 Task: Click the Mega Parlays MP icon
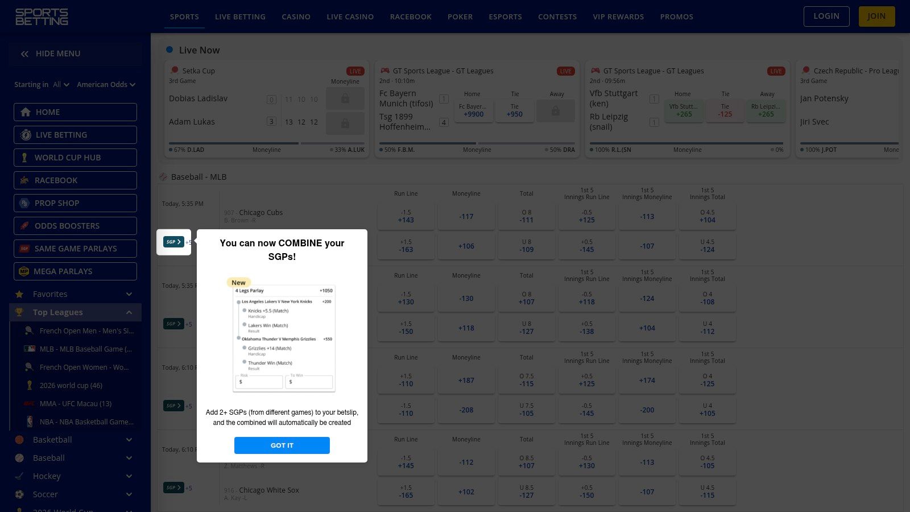coord(24,271)
